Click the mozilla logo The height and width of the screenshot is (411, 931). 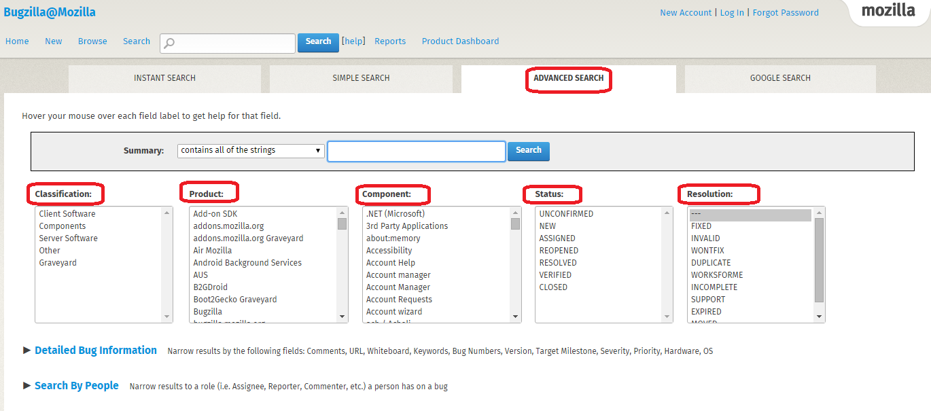pyautogui.click(x=889, y=11)
